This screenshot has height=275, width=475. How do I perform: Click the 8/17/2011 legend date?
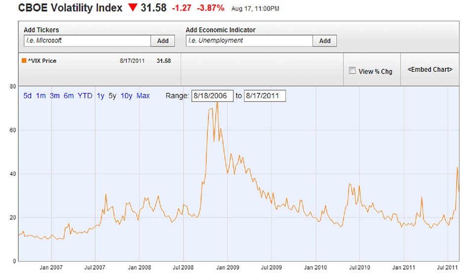132,61
